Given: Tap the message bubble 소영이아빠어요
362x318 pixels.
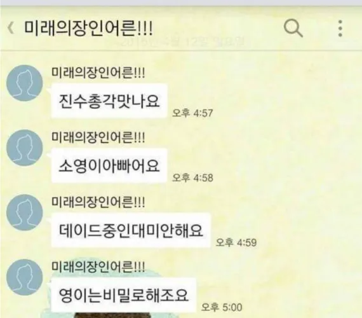Looking at the screenshot, I should 109,165.
